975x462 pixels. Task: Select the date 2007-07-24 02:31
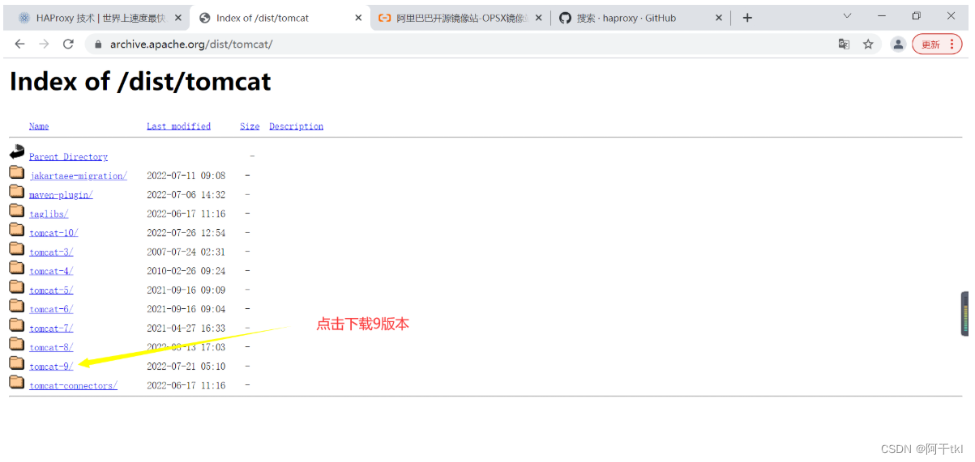(186, 252)
